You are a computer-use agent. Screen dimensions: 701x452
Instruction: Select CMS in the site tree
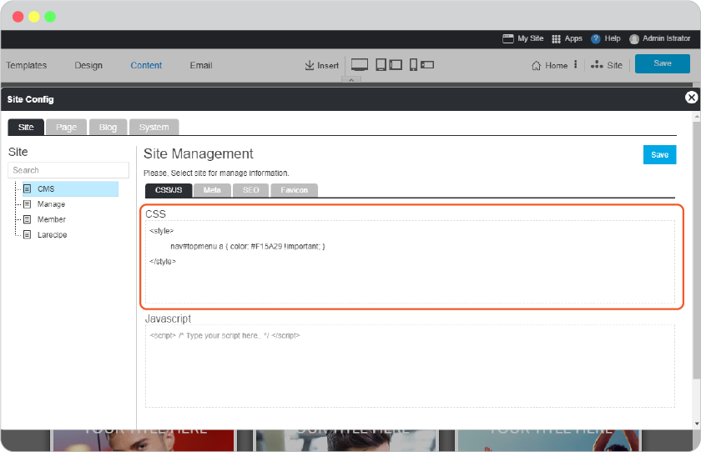point(70,189)
